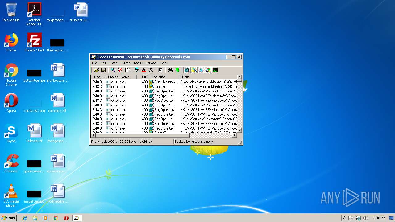395x222 pixels.
Task: Select the cardscost.png file on the desktop
Action: coord(34,105)
